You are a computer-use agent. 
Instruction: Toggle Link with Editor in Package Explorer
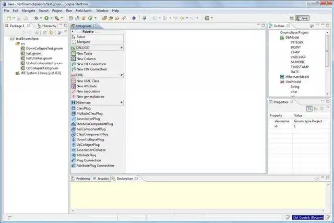click(51, 32)
